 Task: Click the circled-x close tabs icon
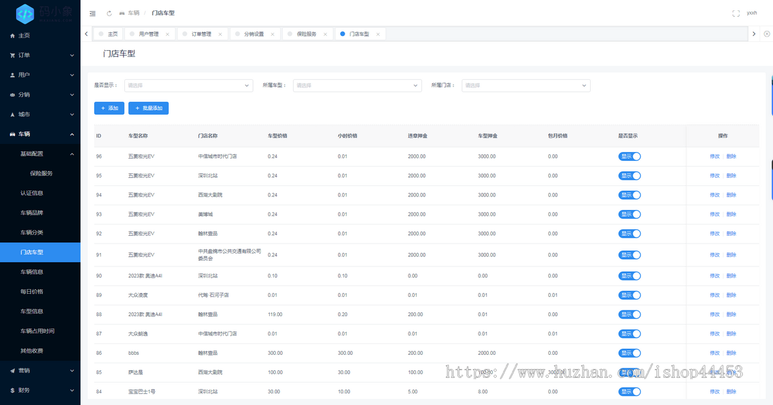pos(767,33)
